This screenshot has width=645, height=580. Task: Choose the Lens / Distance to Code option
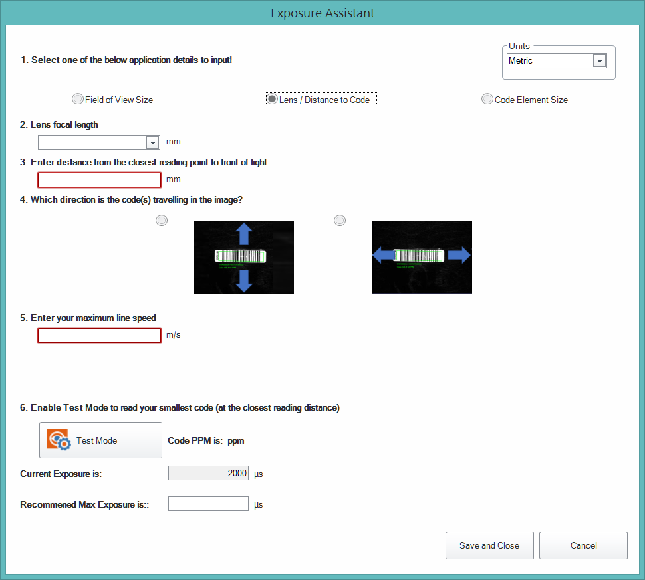tap(272, 99)
